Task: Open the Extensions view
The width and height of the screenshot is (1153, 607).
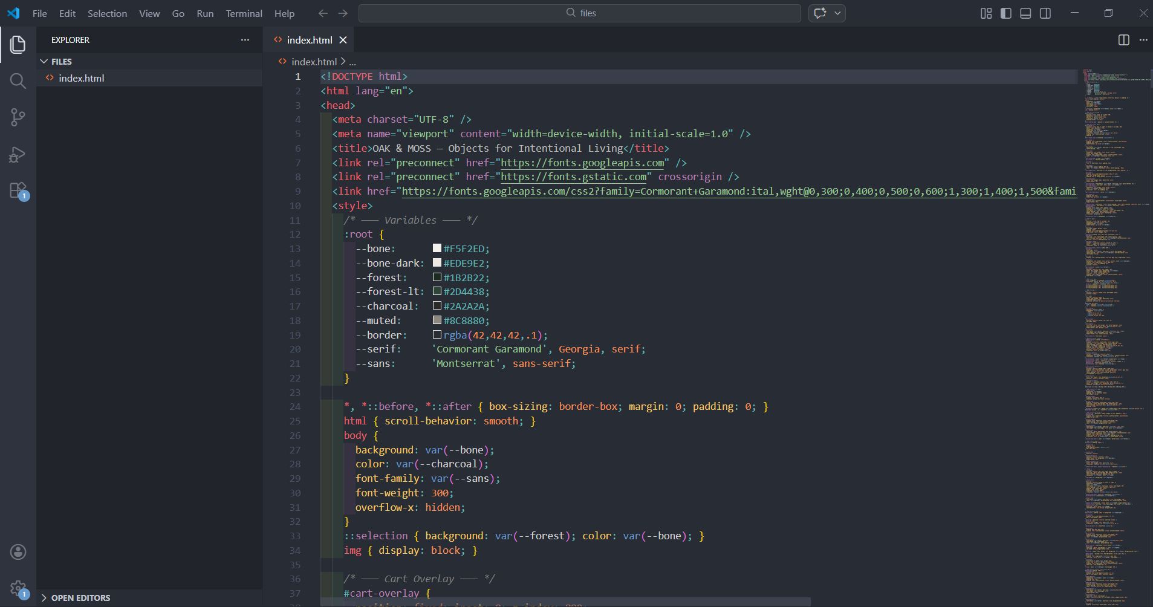Action: coord(18,191)
